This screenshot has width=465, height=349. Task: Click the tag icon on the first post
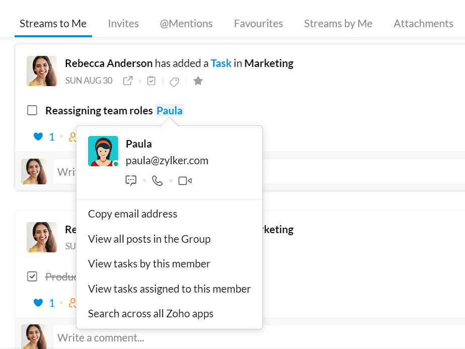point(174,82)
